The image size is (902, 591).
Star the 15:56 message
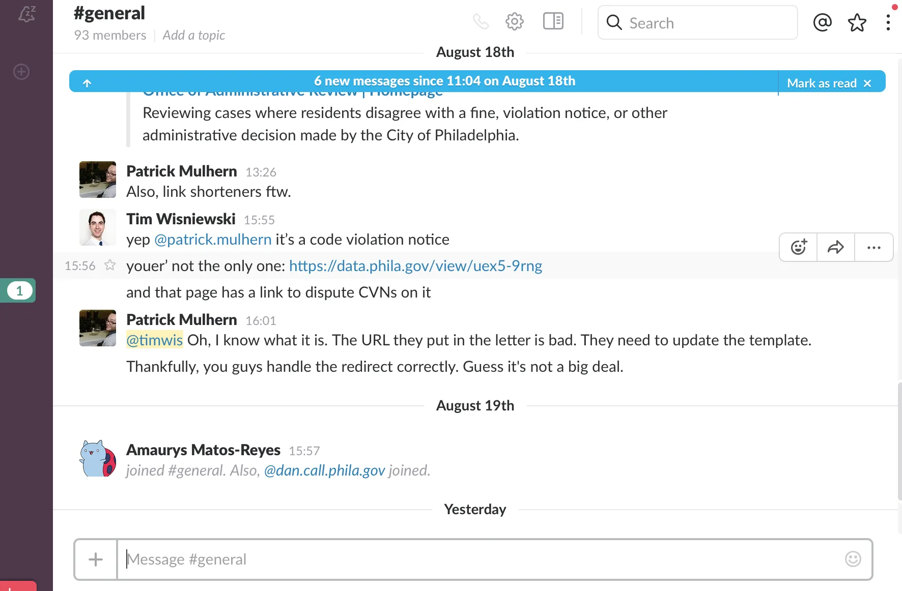[x=110, y=265]
